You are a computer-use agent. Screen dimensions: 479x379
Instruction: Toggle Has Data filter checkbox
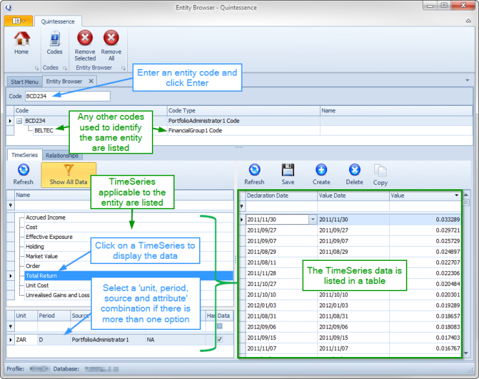pyautogui.click(x=219, y=327)
